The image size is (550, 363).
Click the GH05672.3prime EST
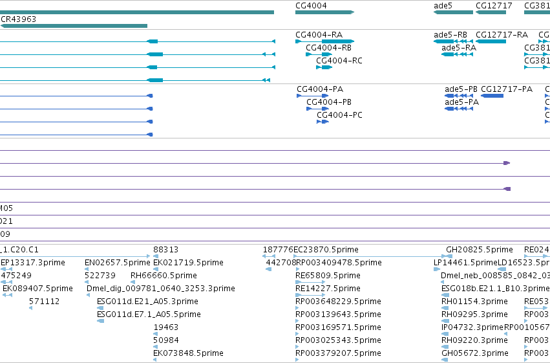click(x=445, y=360)
